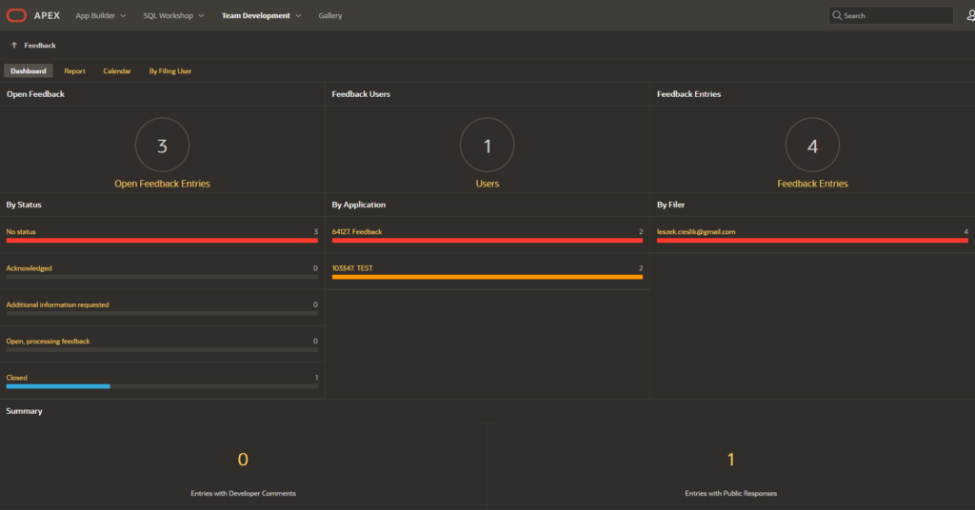Click the up-arrow icon beside Feedback breadcrumb
Viewport: 975px width, 510px height.
coord(13,46)
